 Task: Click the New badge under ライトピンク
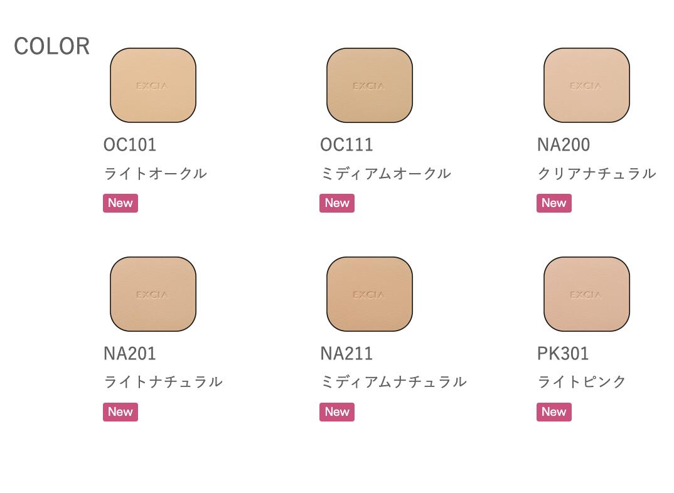(554, 412)
